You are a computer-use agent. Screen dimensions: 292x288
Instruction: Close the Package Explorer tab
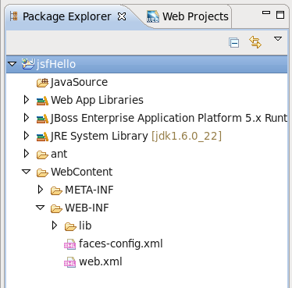point(122,16)
